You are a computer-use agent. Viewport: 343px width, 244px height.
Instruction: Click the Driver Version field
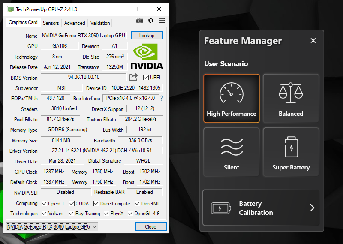[102, 151]
